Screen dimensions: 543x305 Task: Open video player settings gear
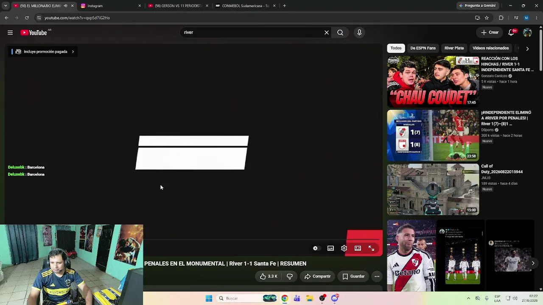tap(344, 248)
